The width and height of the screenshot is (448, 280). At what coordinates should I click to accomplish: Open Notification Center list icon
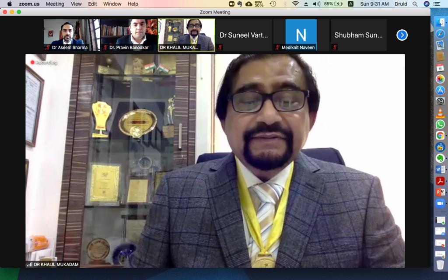coord(437,4)
